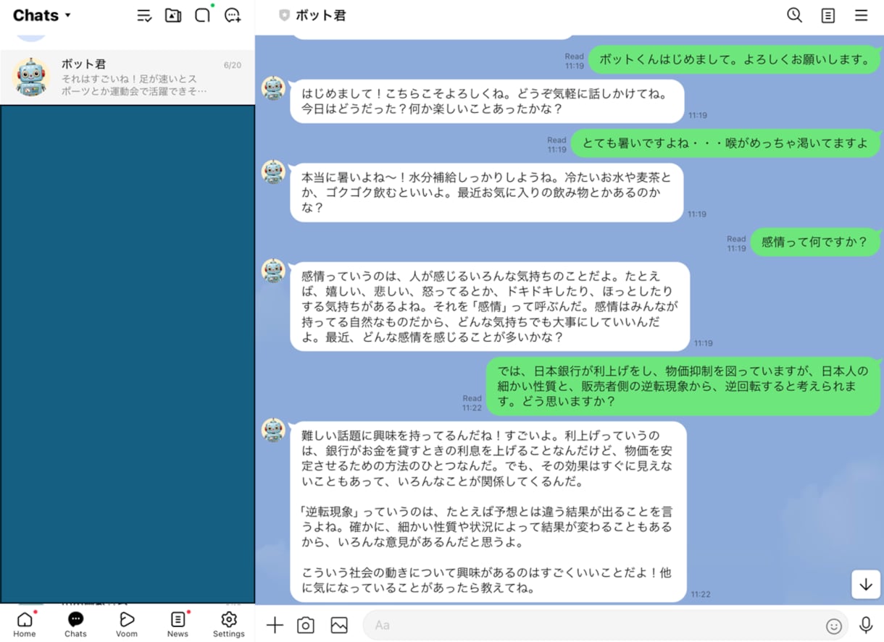
Task: Click the bot avatar beside 本当に暑いよね message
Action: [x=273, y=172]
